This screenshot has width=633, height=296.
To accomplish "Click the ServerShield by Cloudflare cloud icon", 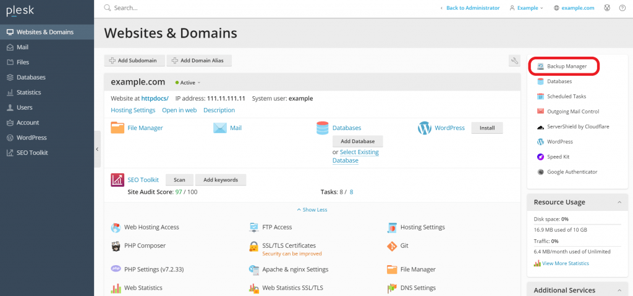I will click(x=540, y=127).
